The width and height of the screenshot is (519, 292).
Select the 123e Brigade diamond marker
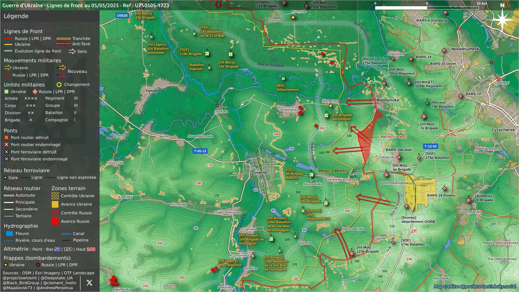(x=351, y=253)
